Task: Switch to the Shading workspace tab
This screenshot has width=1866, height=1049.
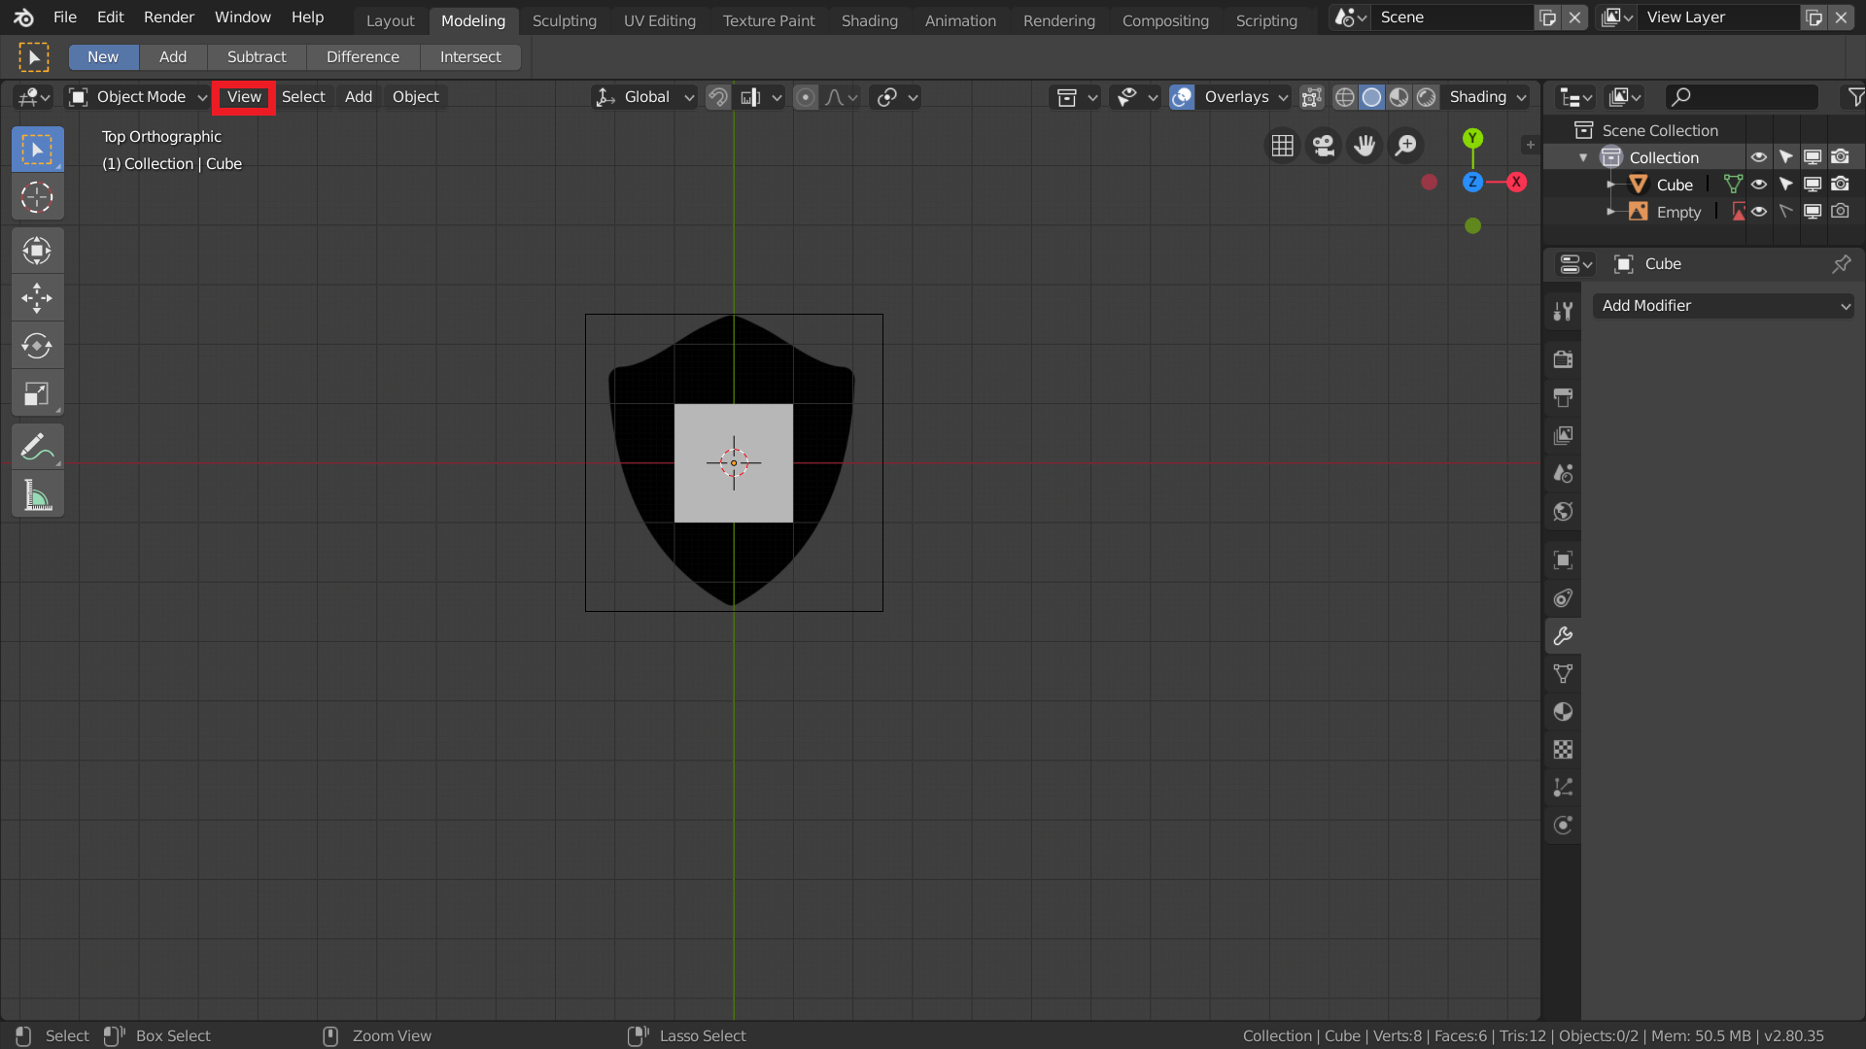Action: click(870, 20)
